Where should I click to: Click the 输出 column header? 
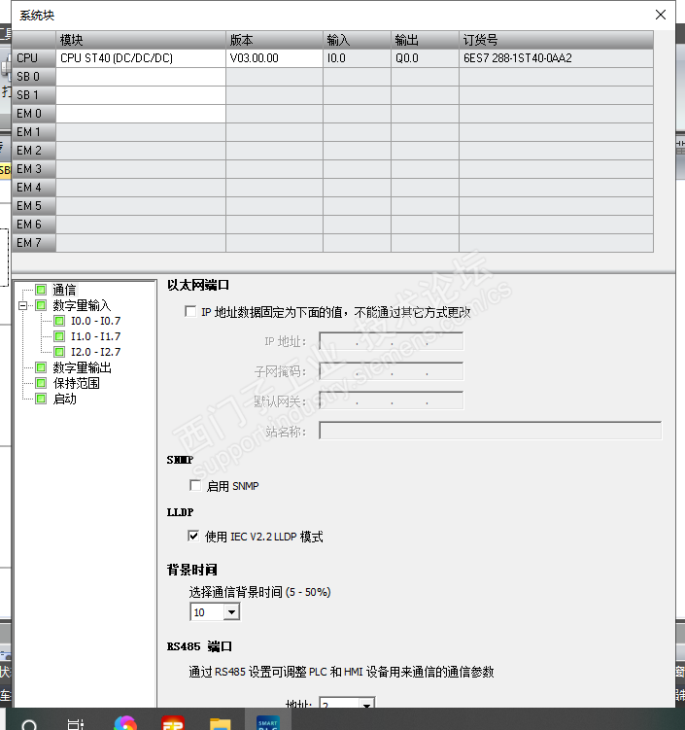point(425,40)
